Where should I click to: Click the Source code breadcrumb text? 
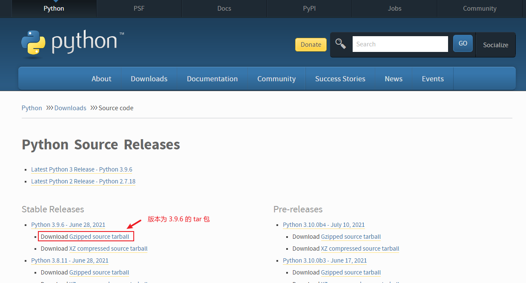pos(116,108)
